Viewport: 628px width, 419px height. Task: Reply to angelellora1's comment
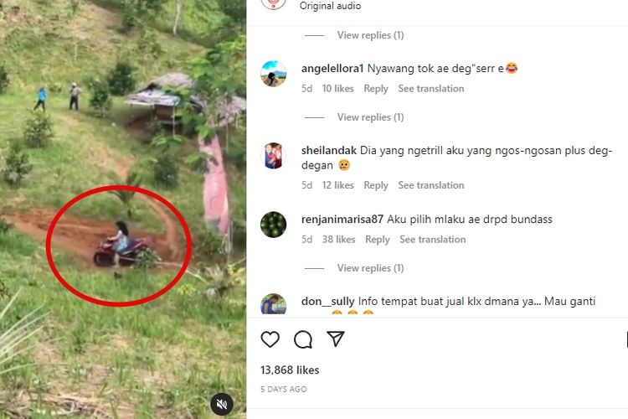point(376,89)
